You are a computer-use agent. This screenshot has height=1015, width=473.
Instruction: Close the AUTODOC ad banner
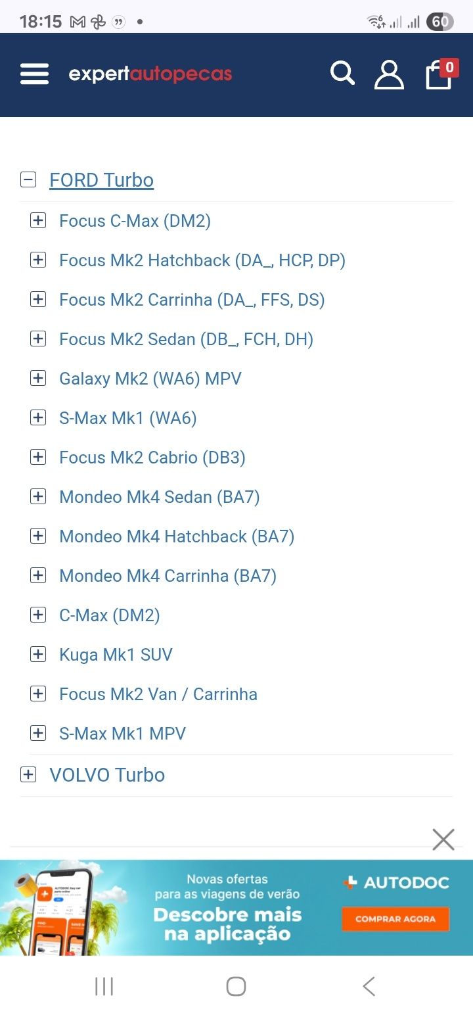(443, 839)
